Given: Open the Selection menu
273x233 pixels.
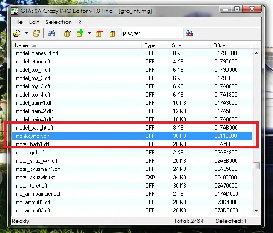Looking at the screenshot, I should (x=59, y=22).
